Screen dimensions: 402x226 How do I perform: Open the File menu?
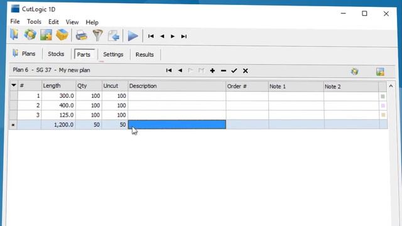[15, 21]
